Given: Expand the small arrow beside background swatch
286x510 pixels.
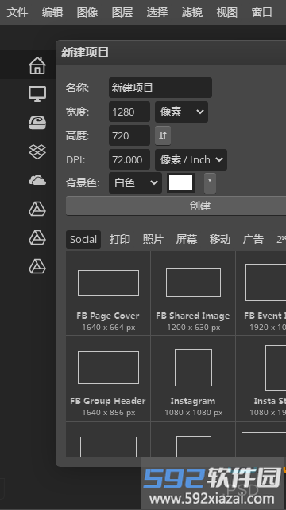Looking at the screenshot, I should click(210, 183).
